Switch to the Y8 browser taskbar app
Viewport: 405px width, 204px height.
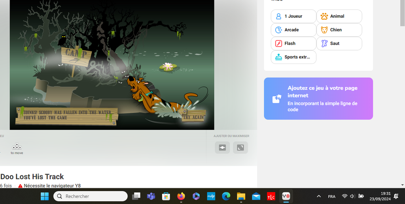tap(286, 196)
